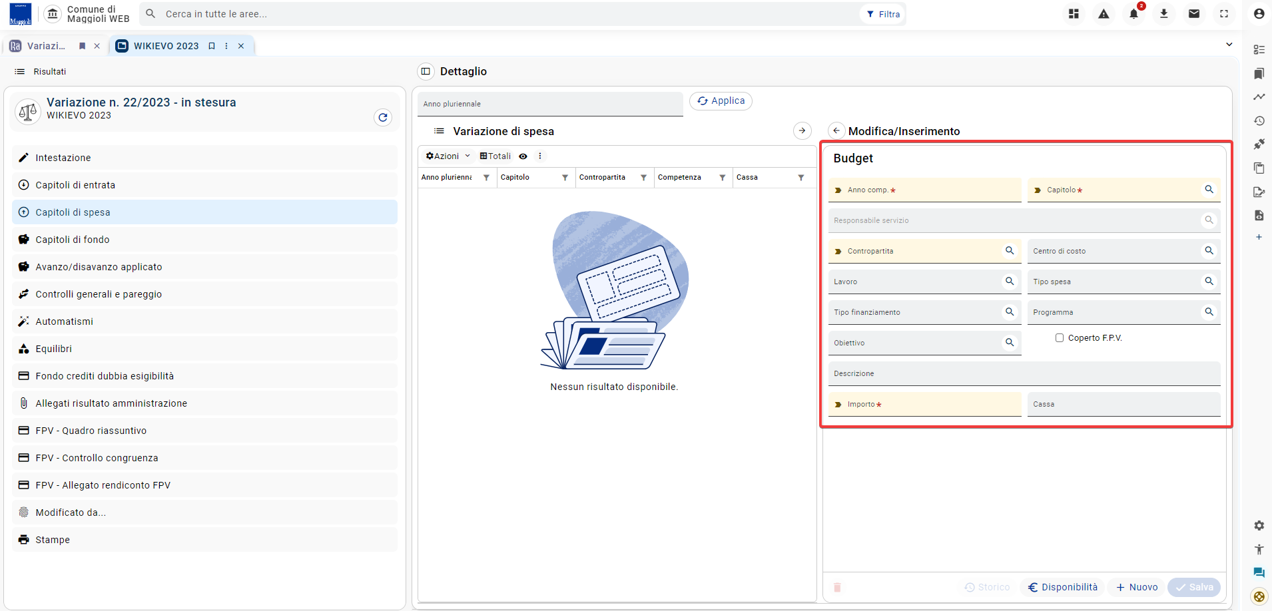
Task: Open the signature document icon in right sidebar
Action: point(1259,192)
